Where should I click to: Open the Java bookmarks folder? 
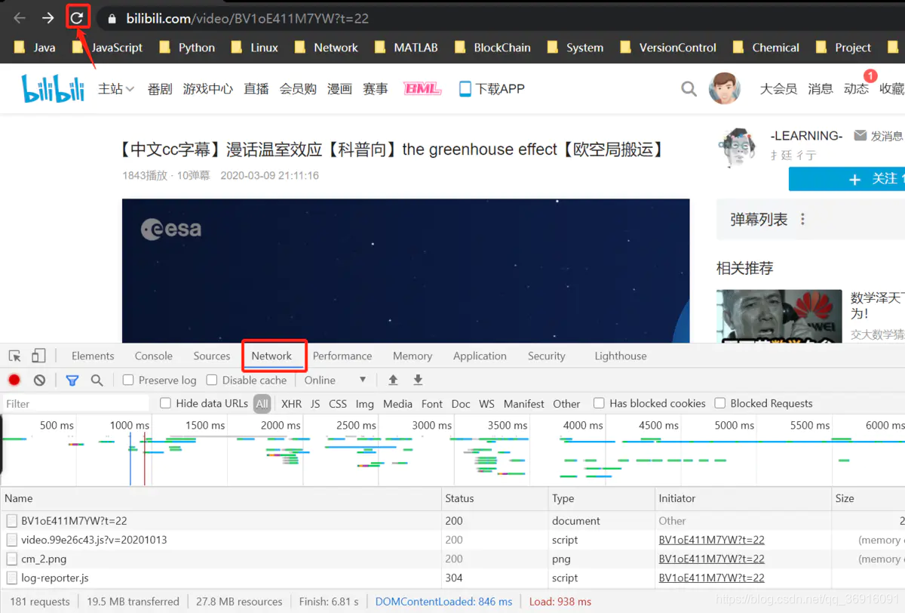(x=35, y=48)
